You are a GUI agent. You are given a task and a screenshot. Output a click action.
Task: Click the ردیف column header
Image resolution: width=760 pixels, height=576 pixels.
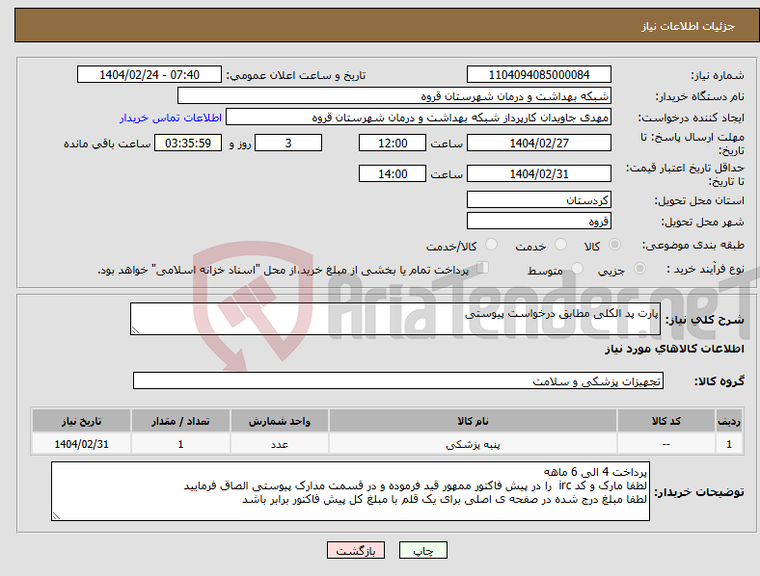pyautogui.click(x=729, y=421)
